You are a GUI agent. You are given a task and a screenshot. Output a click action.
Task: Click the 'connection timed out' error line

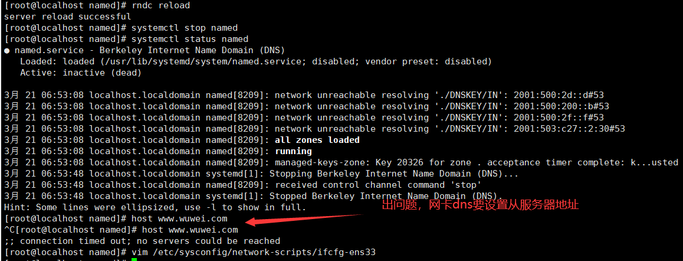point(142,241)
